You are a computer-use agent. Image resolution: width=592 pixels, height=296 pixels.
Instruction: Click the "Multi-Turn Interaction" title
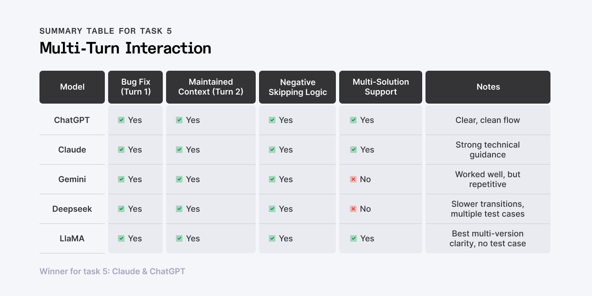click(x=125, y=48)
